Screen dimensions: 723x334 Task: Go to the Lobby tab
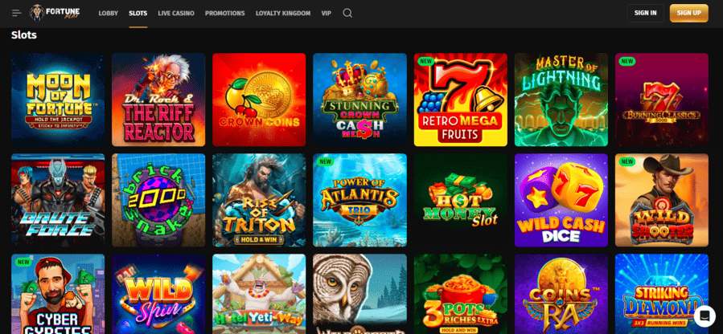click(109, 14)
